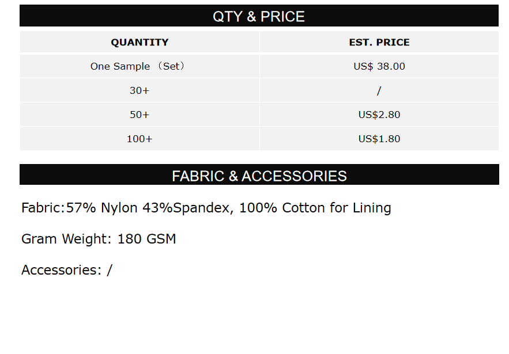
Task: Select the 30+ quantity cell
Action: tap(139, 90)
